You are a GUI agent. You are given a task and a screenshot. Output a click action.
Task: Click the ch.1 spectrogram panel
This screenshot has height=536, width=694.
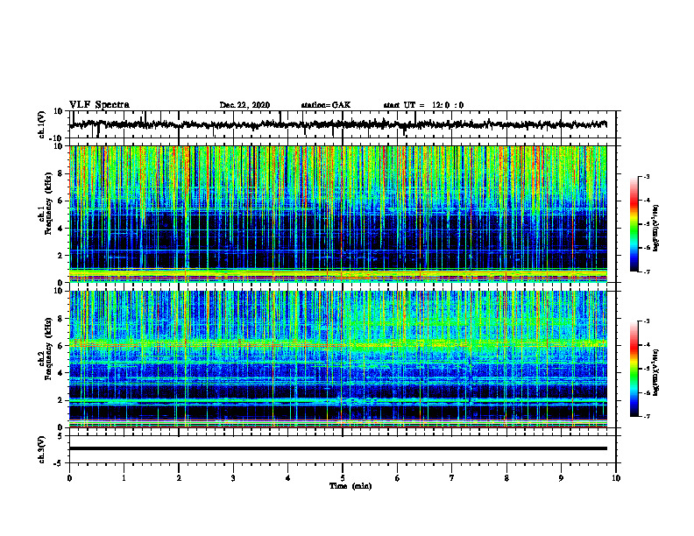[x=338, y=214]
